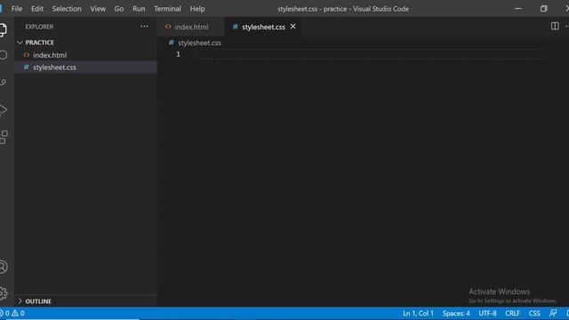
Task: Open the Source Control view
Action: tap(3, 83)
